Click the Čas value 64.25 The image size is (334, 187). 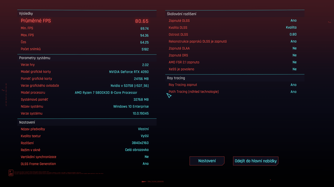[x=144, y=42]
